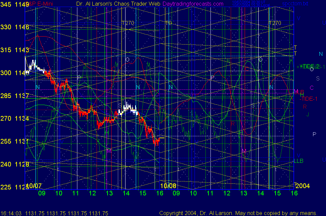Click the 2004 year label
Image resolution: width=326 pixels, height=216 pixels.
click(302, 186)
